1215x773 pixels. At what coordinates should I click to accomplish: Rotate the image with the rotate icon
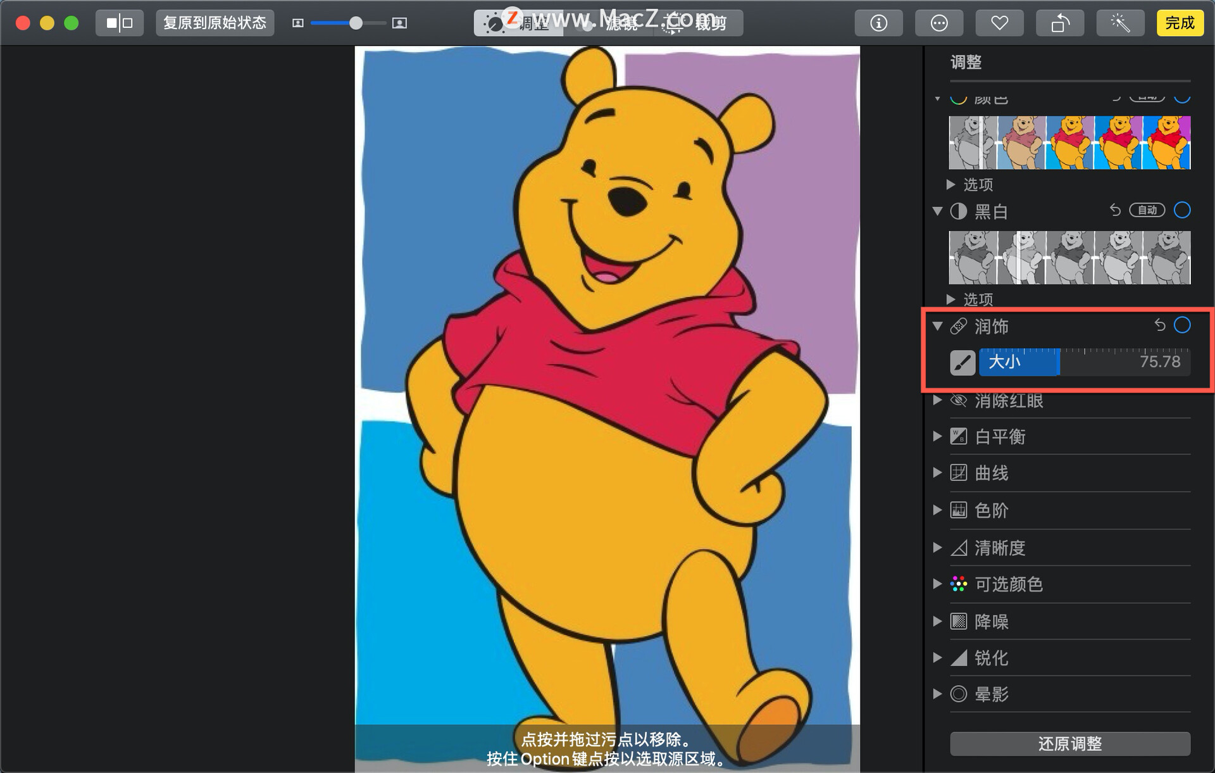coord(1060,23)
